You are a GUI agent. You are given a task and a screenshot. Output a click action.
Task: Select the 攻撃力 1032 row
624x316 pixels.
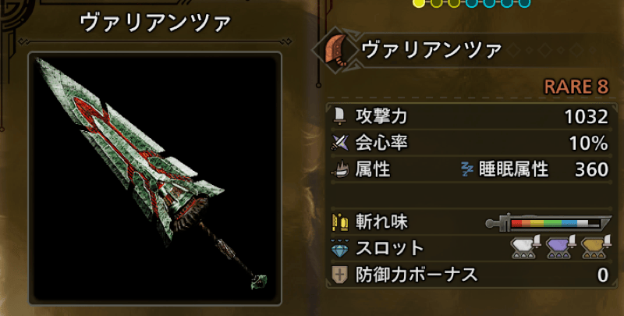point(470,116)
